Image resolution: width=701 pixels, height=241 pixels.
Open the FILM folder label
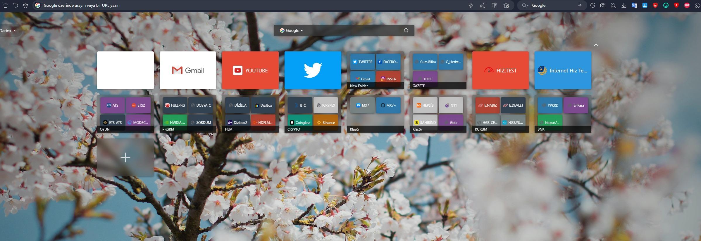[x=229, y=129]
